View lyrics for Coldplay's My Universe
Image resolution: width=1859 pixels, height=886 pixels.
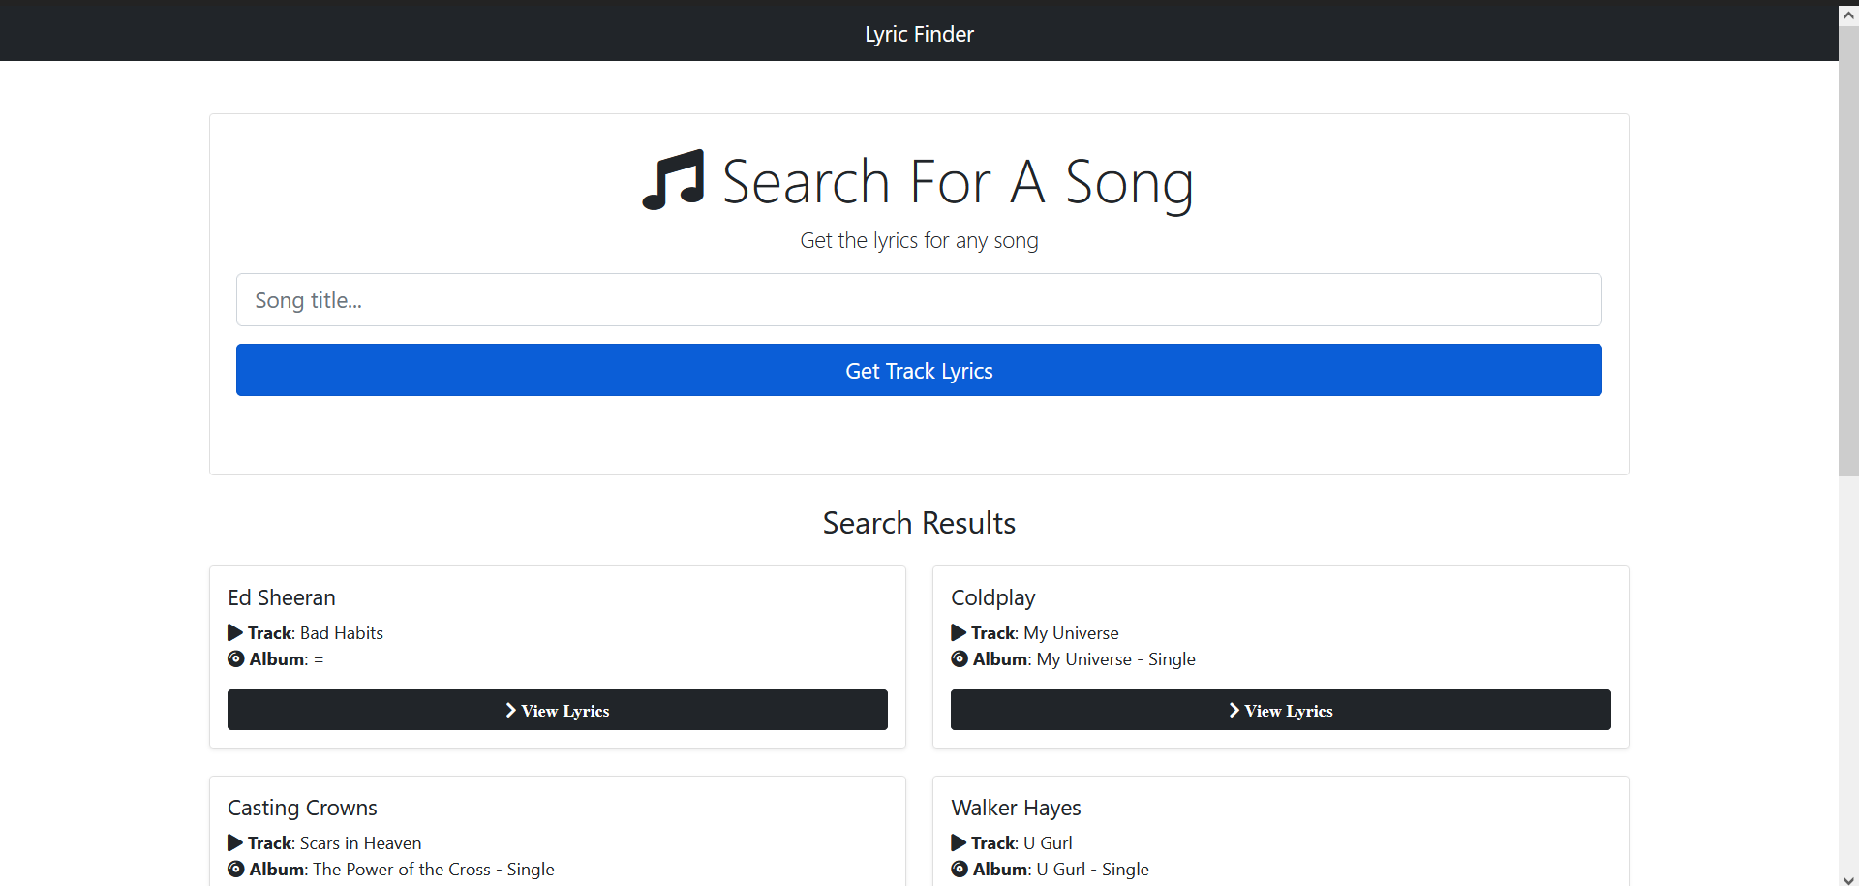[x=1280, y=710]
